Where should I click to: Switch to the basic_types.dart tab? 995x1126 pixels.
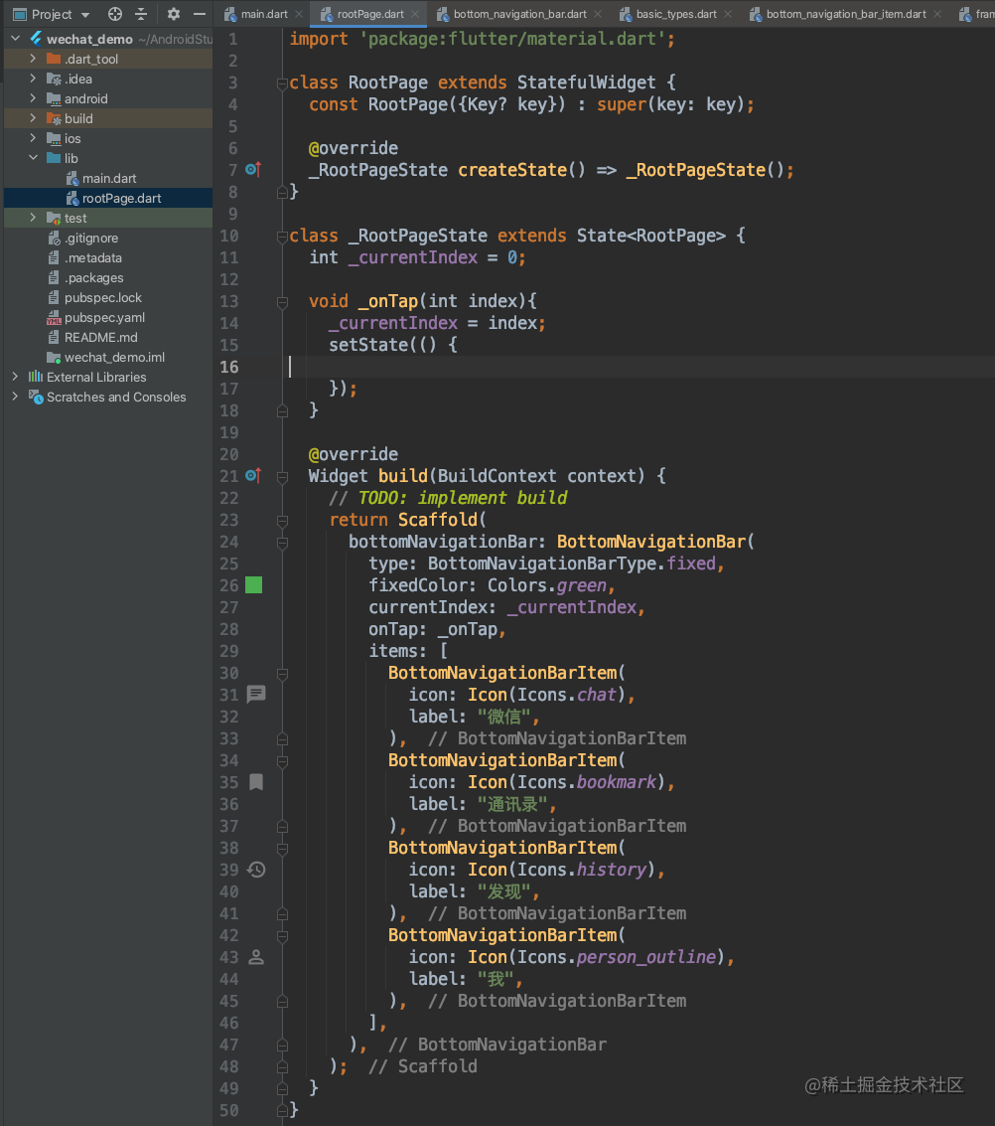675,14
